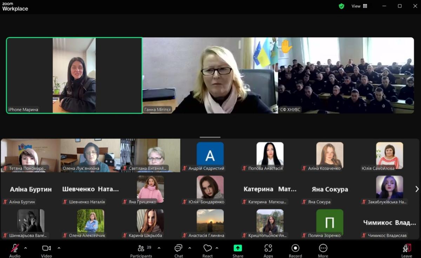Click Олена Алексейчик profile tile
Viewport: 421px width, 258px height.
pyautogui.click(x=91, y=222)
